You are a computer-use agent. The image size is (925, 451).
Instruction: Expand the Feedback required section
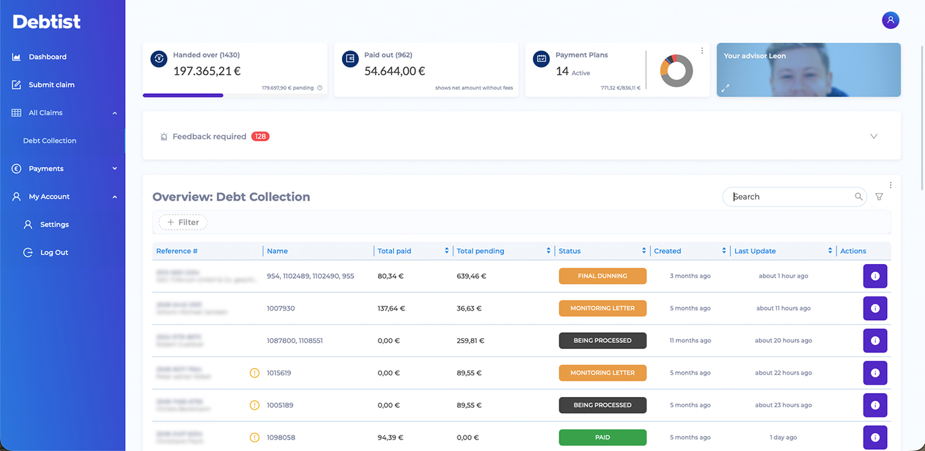[x=873, y=136]
